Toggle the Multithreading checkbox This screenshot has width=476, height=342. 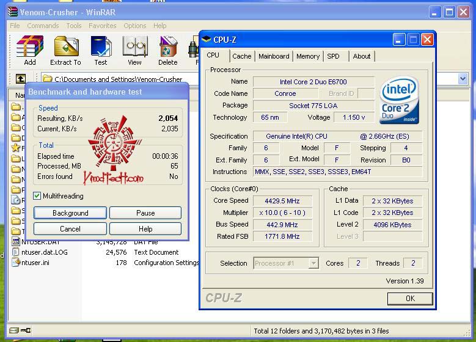[x=37, y=195]
